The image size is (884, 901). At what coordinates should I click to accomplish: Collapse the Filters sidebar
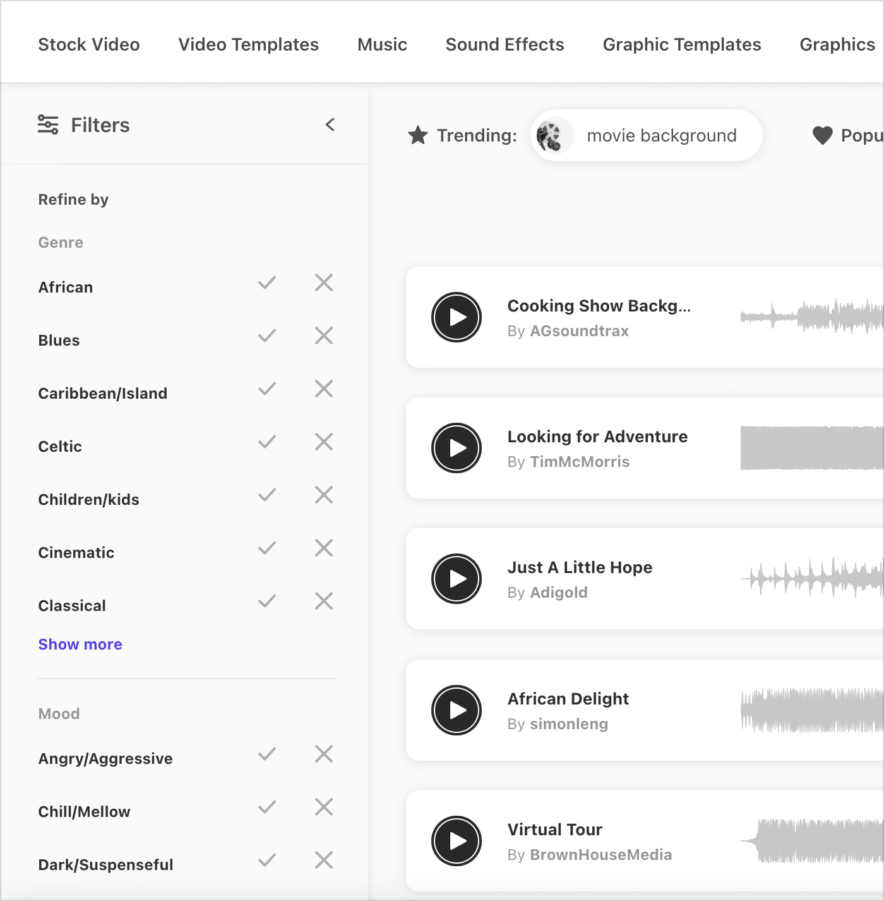coord(330,124)
